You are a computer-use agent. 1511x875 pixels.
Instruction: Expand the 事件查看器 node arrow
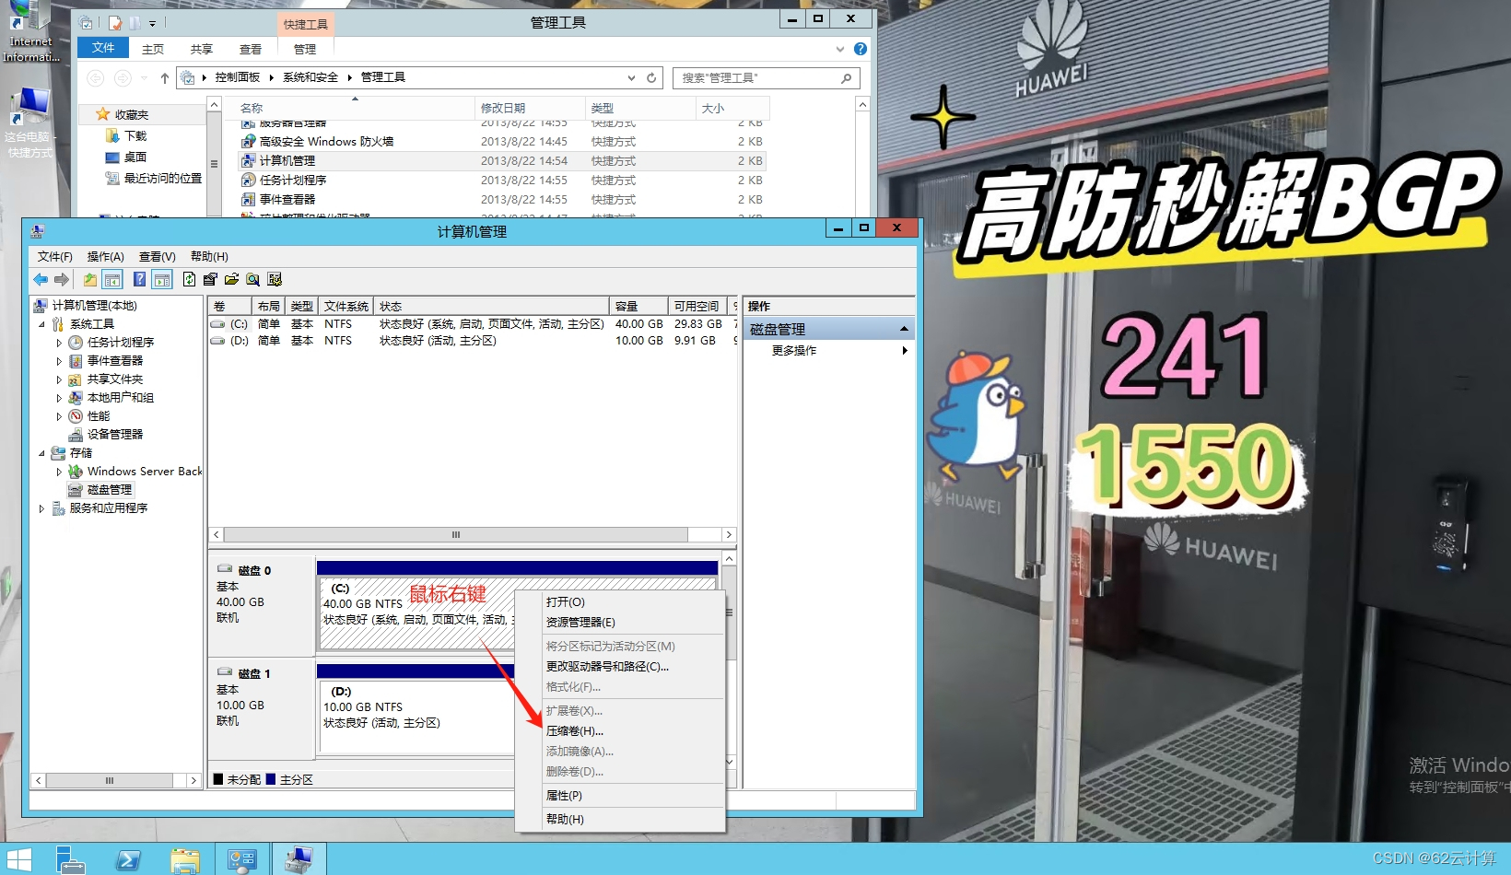59,361
